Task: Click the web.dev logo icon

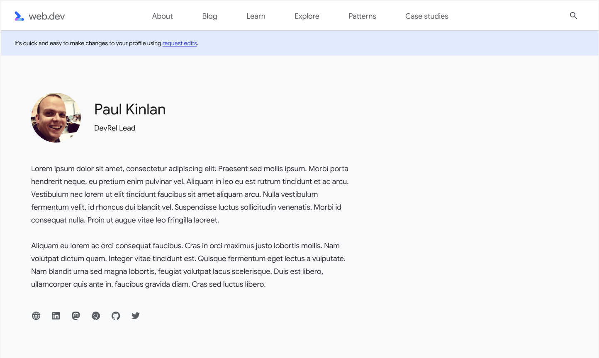Action: [19, 16]
